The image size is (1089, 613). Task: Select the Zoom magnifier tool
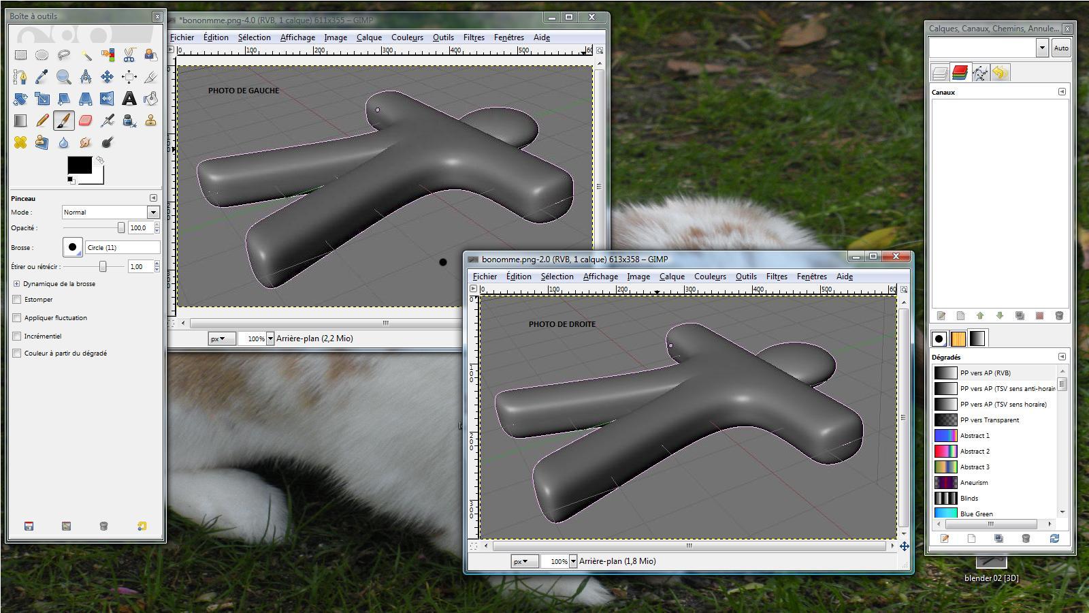click(x=63, y=77)
